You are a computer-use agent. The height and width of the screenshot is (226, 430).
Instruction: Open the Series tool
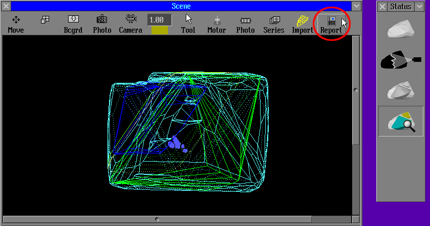click(x=274, y=24)
